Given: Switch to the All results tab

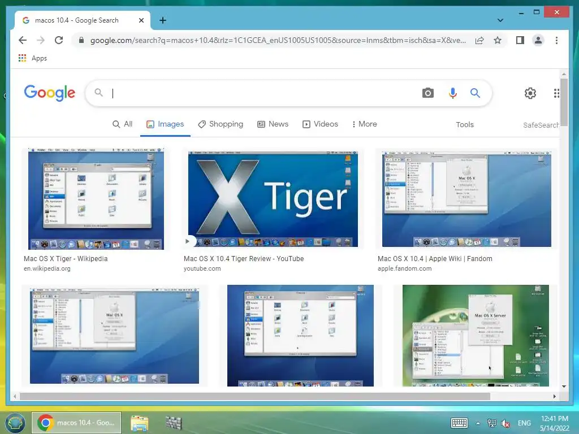Looking at the screenshot, I should (122, 124).
